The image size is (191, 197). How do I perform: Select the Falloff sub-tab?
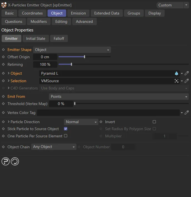point(59,38)
